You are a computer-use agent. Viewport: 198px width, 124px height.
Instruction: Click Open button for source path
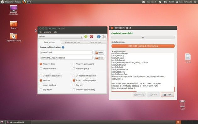point(99,53)
